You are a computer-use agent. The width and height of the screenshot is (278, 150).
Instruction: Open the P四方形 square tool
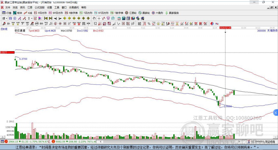pyautogui.click(x=40, y=13)
